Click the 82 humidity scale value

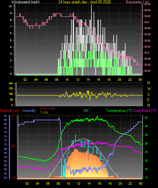[5, 120]
